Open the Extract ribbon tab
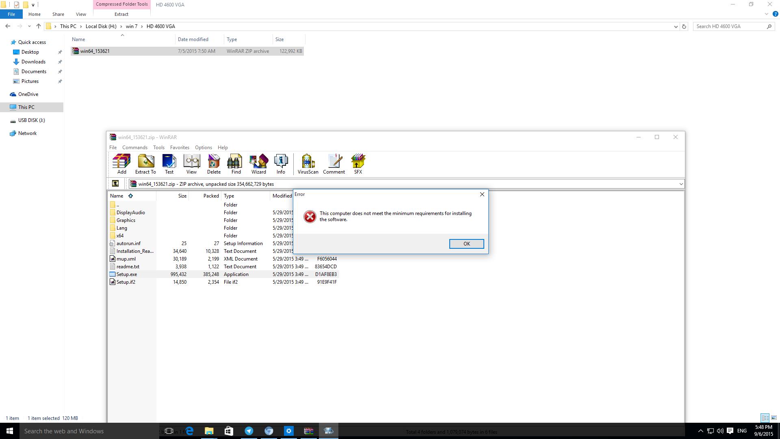This screenshot has width=780, height=439. 121,14
